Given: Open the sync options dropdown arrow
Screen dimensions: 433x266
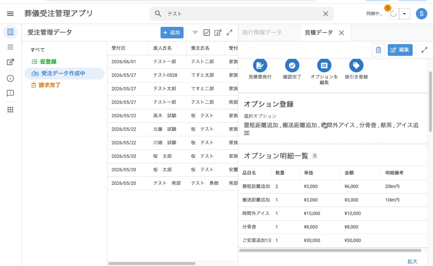Looking at the screenshot, I should (404, 14).
